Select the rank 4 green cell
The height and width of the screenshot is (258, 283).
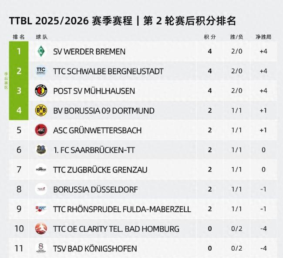[19, 110]
